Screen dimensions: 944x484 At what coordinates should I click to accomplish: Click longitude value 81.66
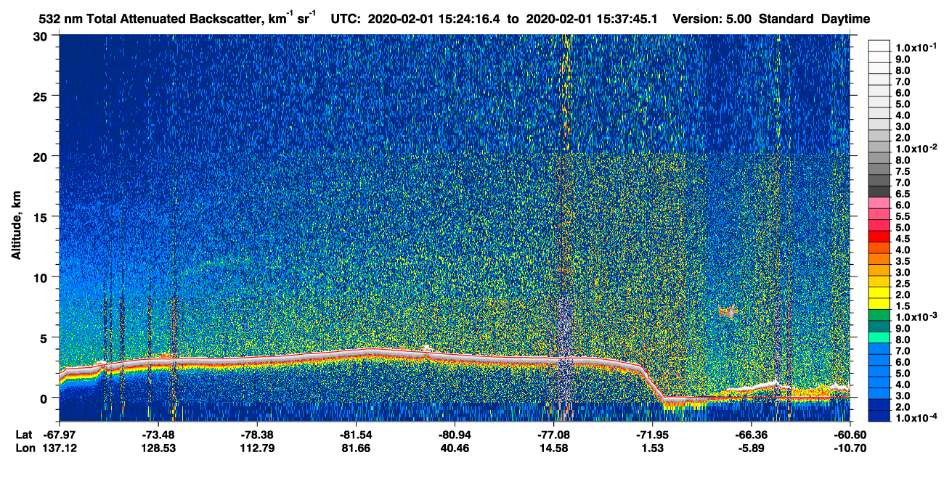coord(356,448)
